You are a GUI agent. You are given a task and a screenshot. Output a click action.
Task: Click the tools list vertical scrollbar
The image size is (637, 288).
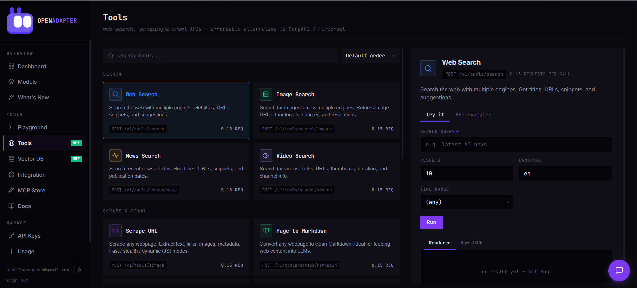click(402, 103)
